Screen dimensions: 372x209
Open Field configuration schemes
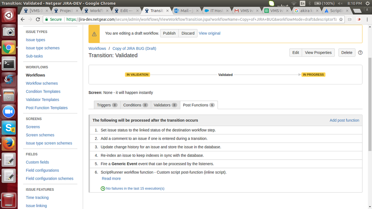click(x=50, y=179)
